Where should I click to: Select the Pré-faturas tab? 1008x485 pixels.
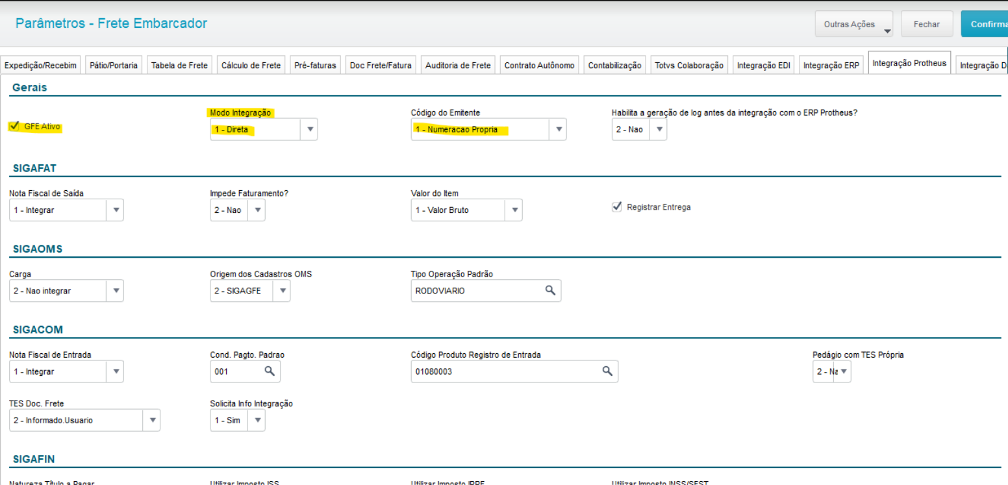tap(315, 65)
